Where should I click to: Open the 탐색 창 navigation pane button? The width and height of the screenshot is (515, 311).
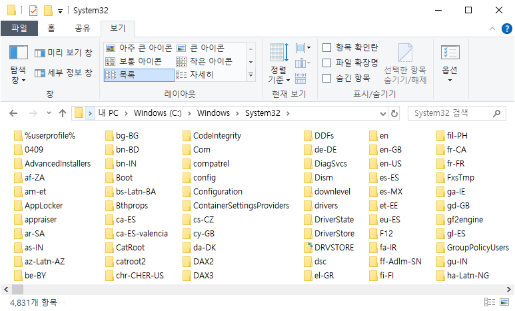[x=19, y=65]
